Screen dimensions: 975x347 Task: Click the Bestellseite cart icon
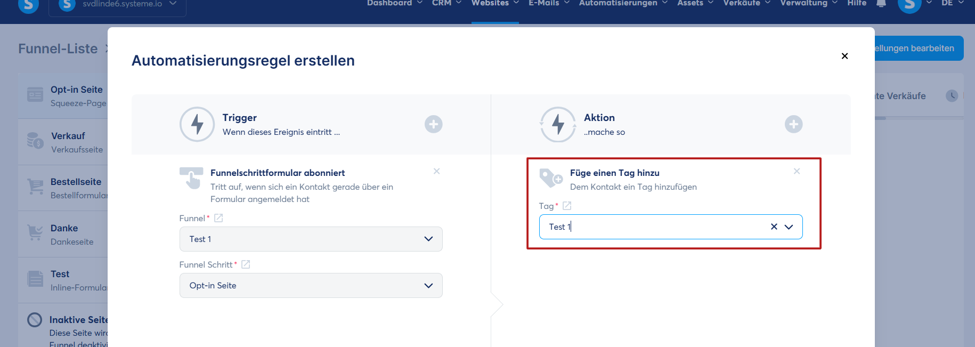[x=35, y=187]
